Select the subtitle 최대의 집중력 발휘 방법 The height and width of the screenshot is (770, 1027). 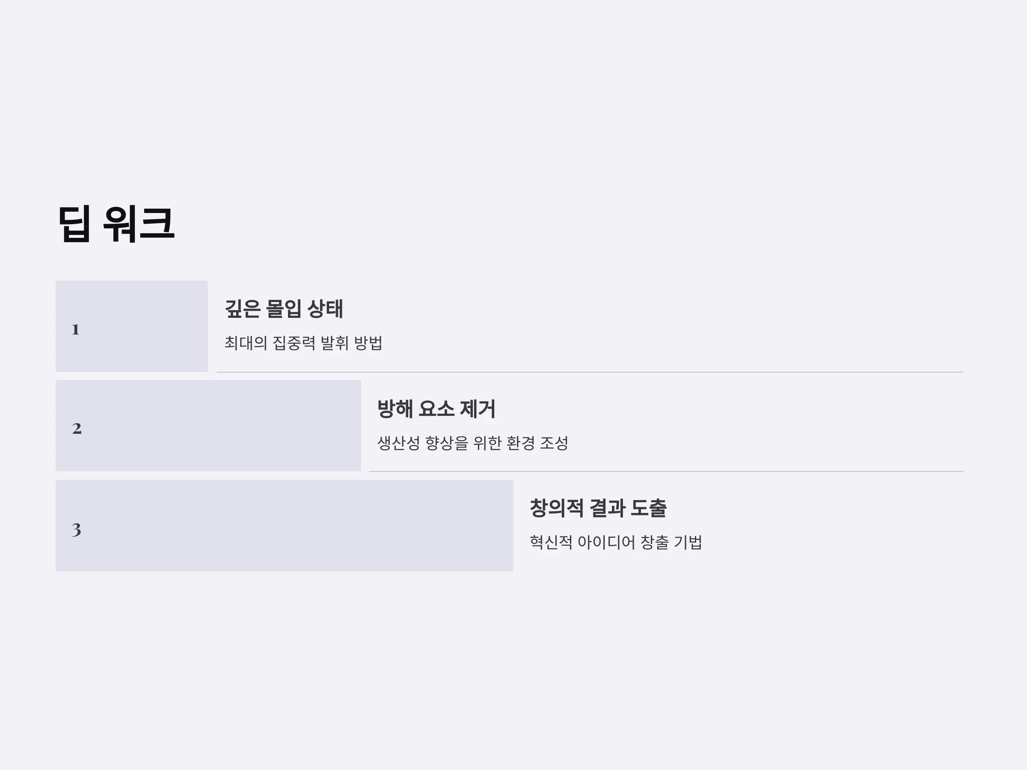303,343
